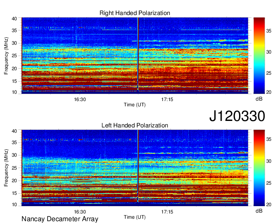This screenshot has width=276, height=224.
Task: Click the 35 dB mark on top color bar
Action: pyautogui.click(x=269, y=31)
